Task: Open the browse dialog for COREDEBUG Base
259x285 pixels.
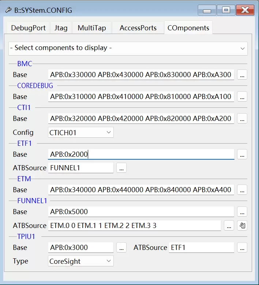Action: [x=242, y=97]
